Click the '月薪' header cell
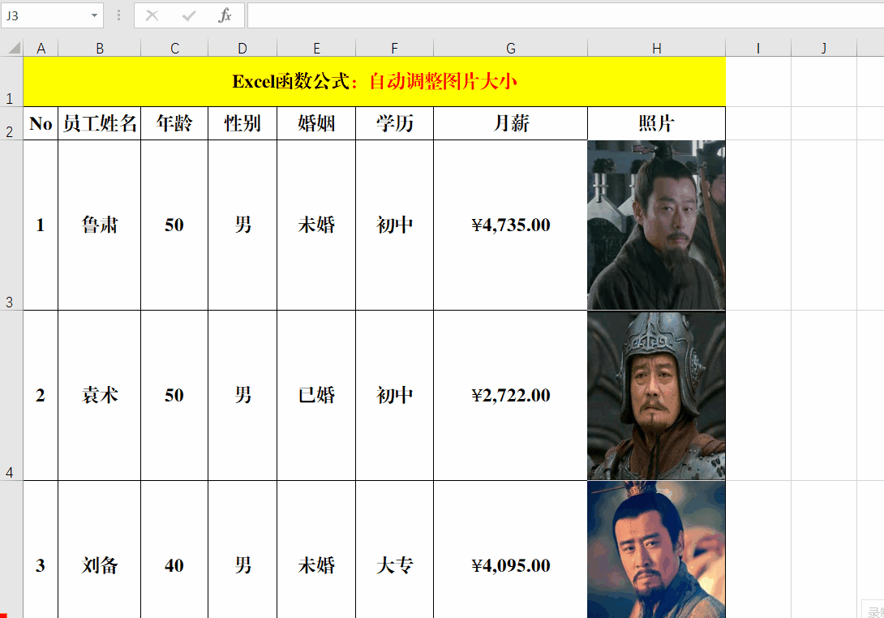Viewport: 884px width, 618px height. pyautogui.click(x=511, y=123)
